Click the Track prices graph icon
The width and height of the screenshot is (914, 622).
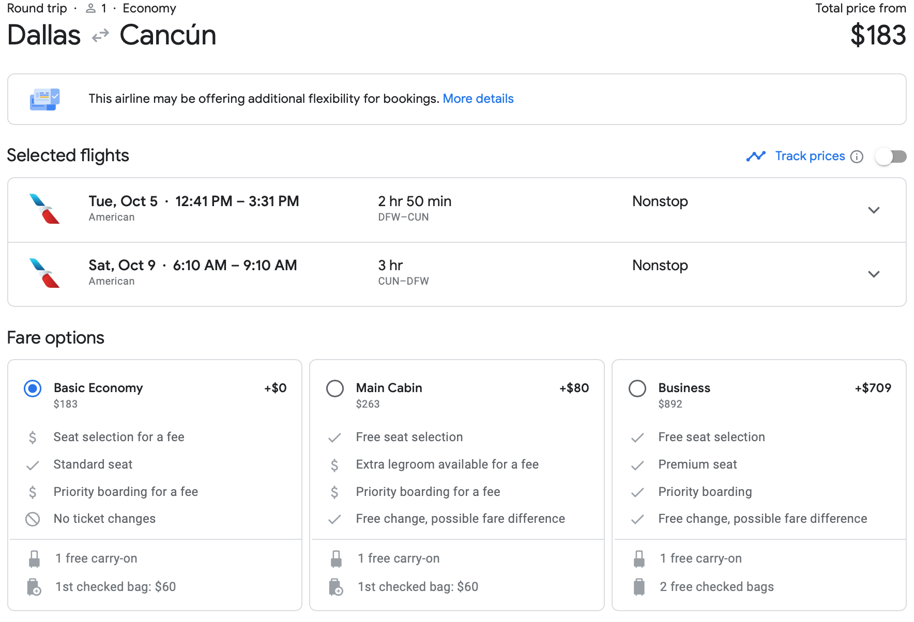[756, 156]
